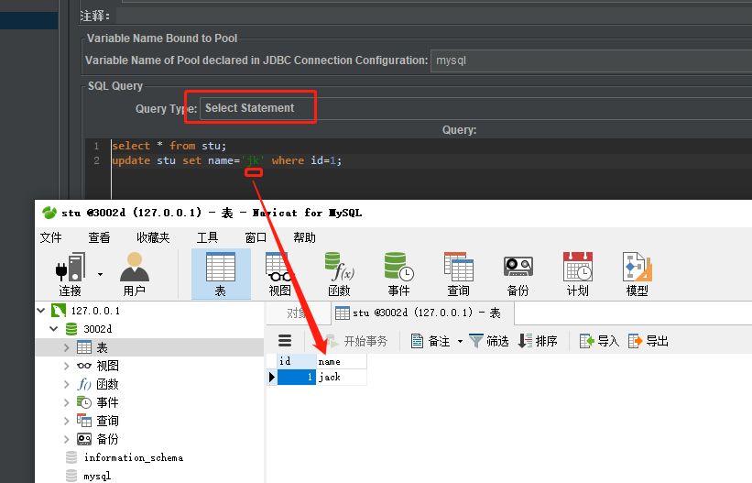The width and height of the screenshot is (752, 483).
Task: Open the 连接 dropdown arrow
Action: click(x=100, y=275)
